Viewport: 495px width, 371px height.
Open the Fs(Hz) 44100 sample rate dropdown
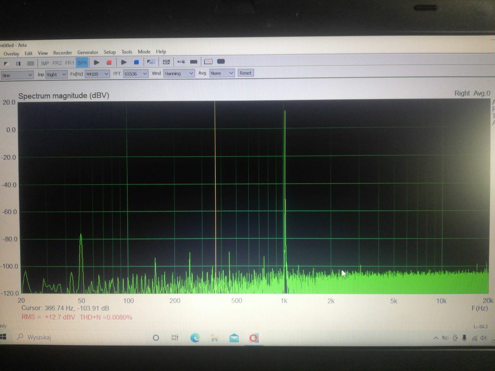[97, 74]
